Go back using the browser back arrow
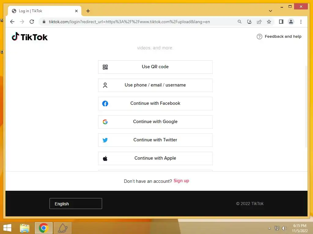The image size is (313, 234). 12,22
